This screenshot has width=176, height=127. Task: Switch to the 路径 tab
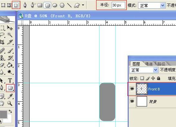point(161,64)
